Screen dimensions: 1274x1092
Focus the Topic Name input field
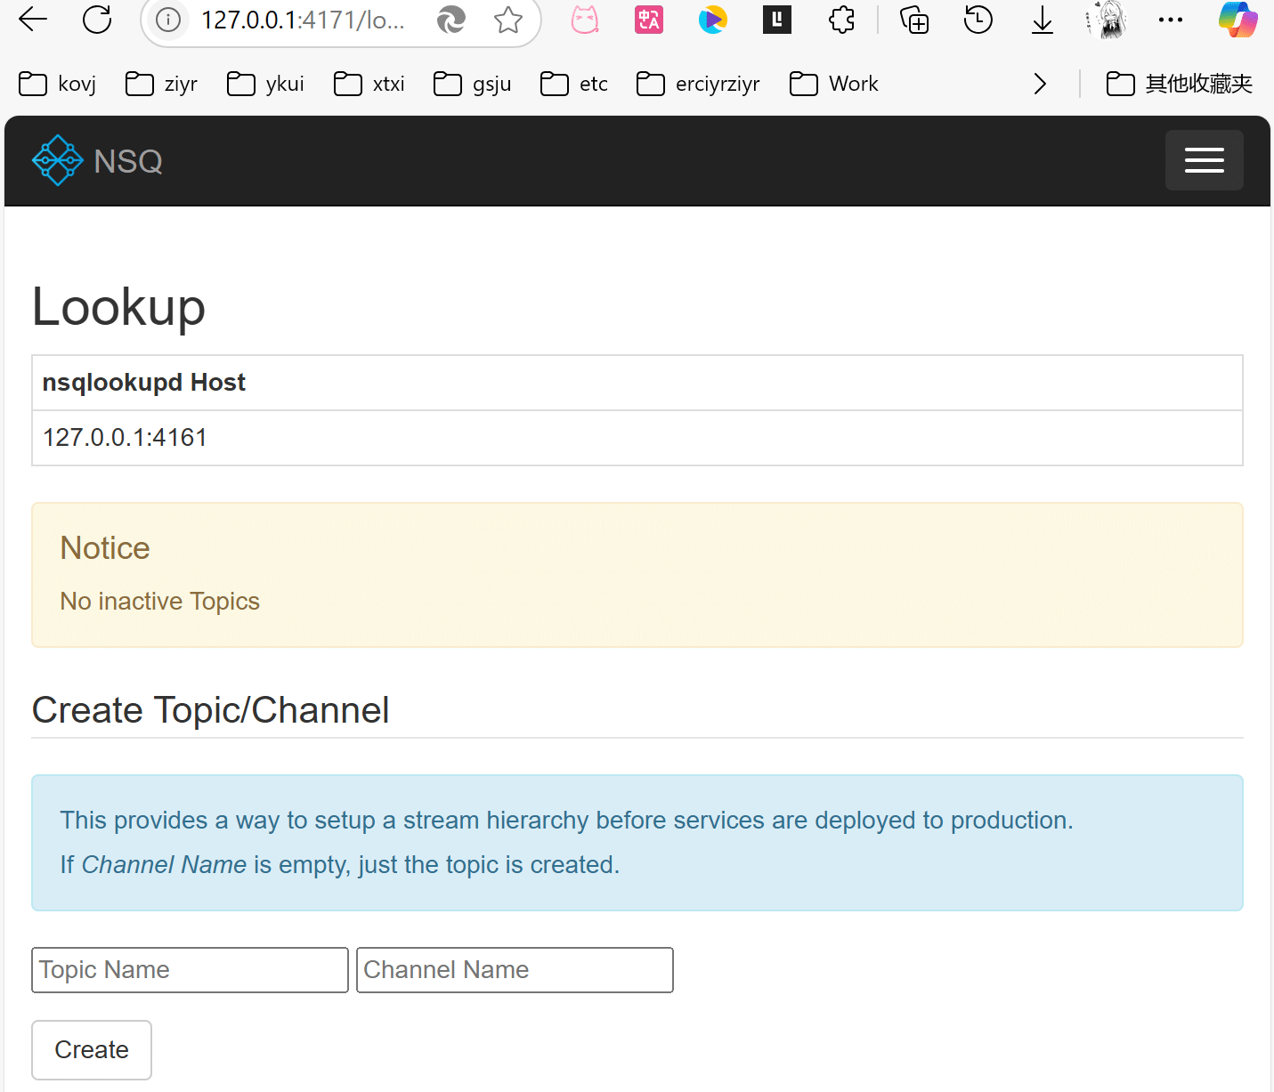[x=190, y=969]
